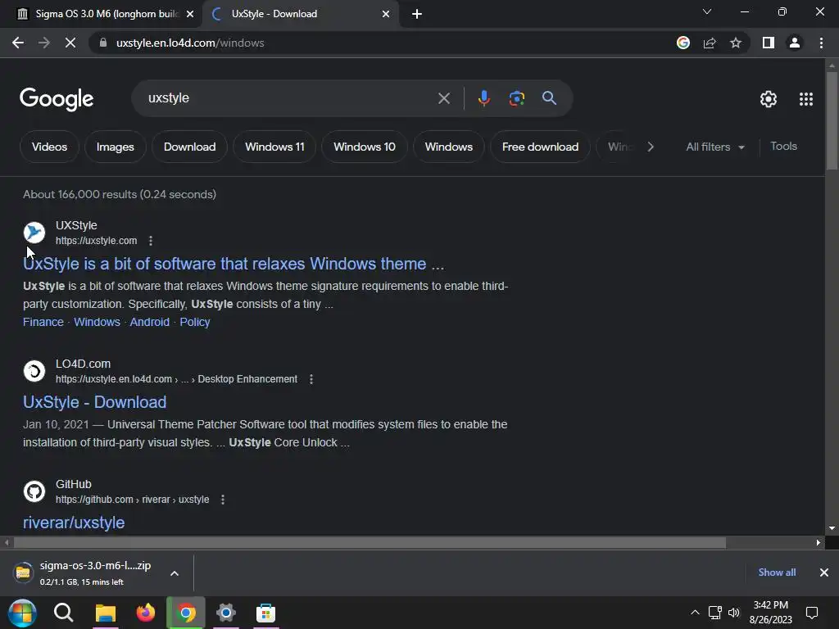Open the tab search chevron in title bar
839x629 pixels.
click(x=707, y=11)
